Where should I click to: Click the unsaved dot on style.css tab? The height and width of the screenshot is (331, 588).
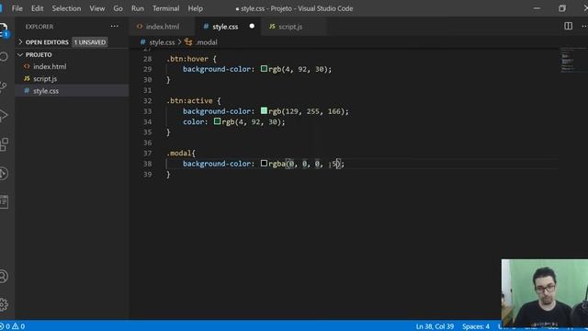[x=252, y=26]
